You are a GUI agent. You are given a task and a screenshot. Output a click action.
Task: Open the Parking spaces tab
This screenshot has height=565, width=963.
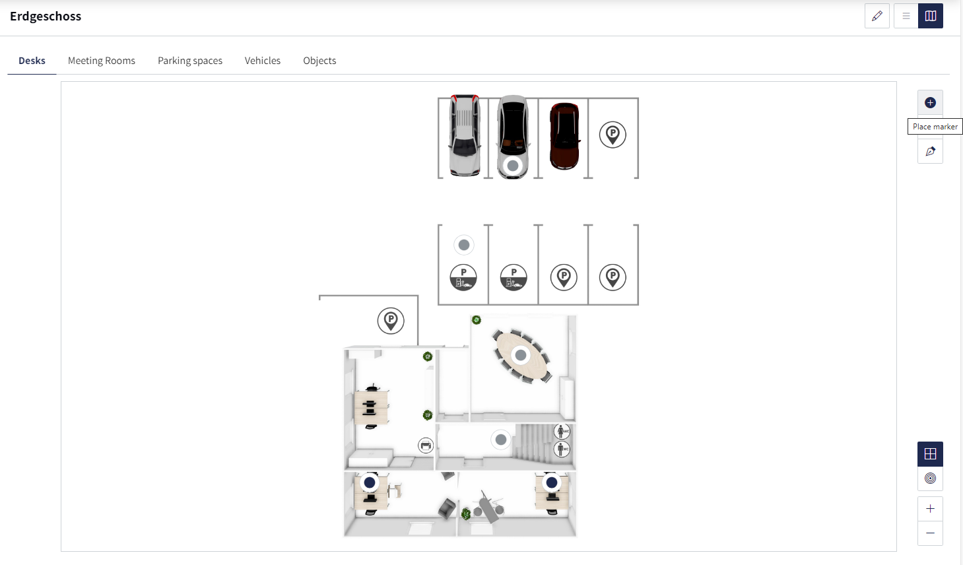click(x=190, y=61)
